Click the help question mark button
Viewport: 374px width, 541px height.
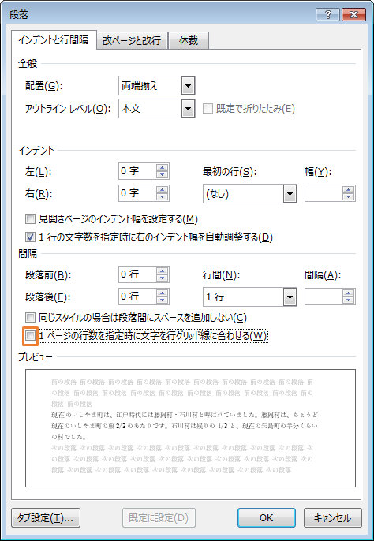click(x=327, y=15)
